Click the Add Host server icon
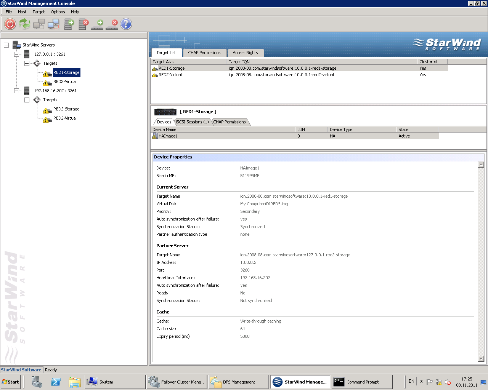 click(x=69, y=24)
